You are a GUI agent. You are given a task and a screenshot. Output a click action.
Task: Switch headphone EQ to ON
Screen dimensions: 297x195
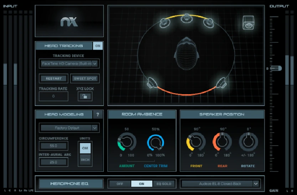(x=142, y=184)
